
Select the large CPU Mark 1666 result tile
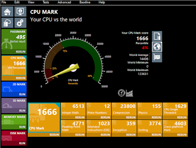44,118
